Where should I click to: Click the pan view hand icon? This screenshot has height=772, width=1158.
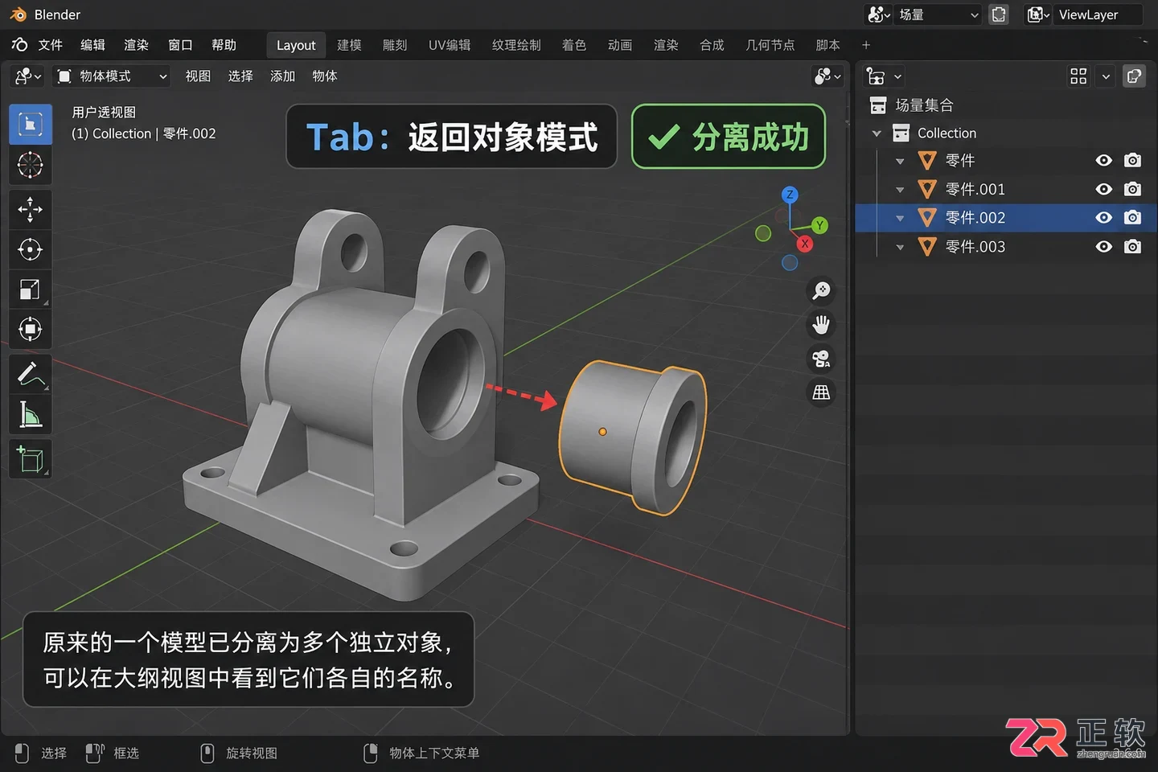(821, 325)
